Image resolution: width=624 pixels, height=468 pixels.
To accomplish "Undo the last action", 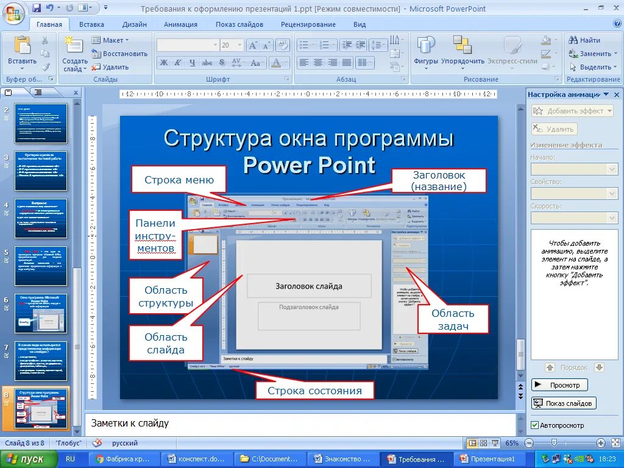I will 49,8.
